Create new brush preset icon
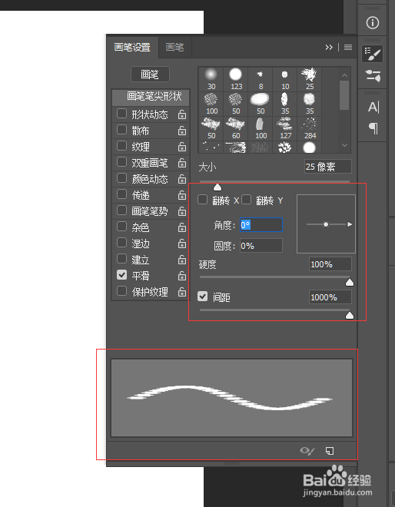This screenshot has width=395, height=507. coord(330,450)
